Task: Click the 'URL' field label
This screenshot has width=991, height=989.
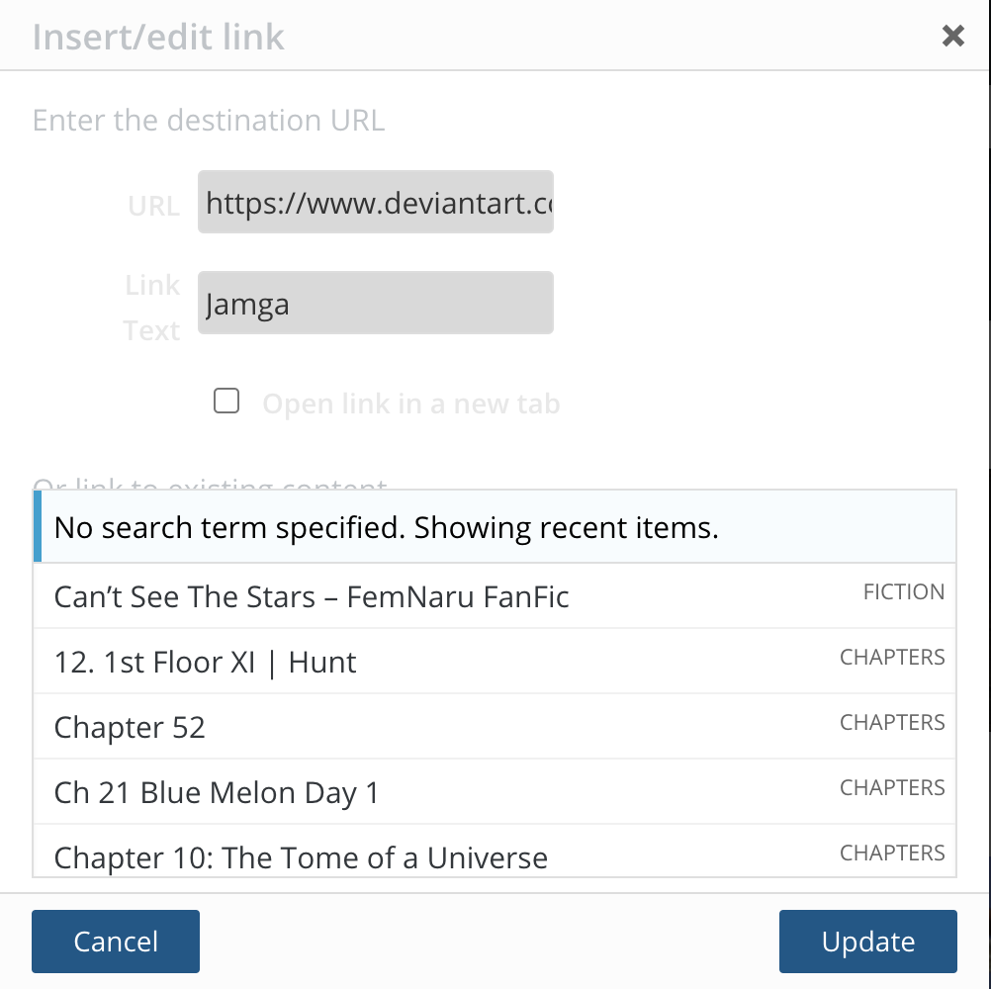Action: click(153, 206)
